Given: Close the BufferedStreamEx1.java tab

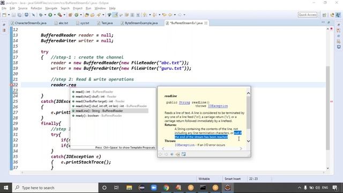Looking at the screenshot, I should 206,23.
